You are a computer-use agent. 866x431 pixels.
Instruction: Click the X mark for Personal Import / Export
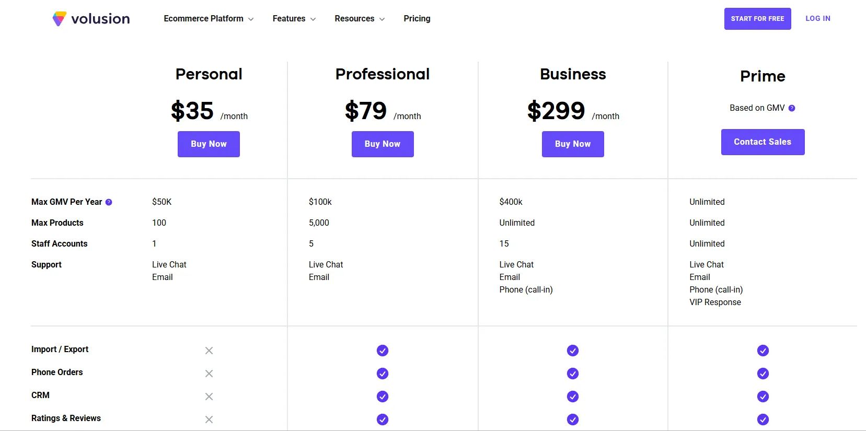(209, 351)
